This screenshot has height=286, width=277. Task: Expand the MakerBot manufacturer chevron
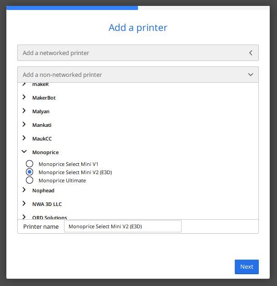[x=24, y=97]
